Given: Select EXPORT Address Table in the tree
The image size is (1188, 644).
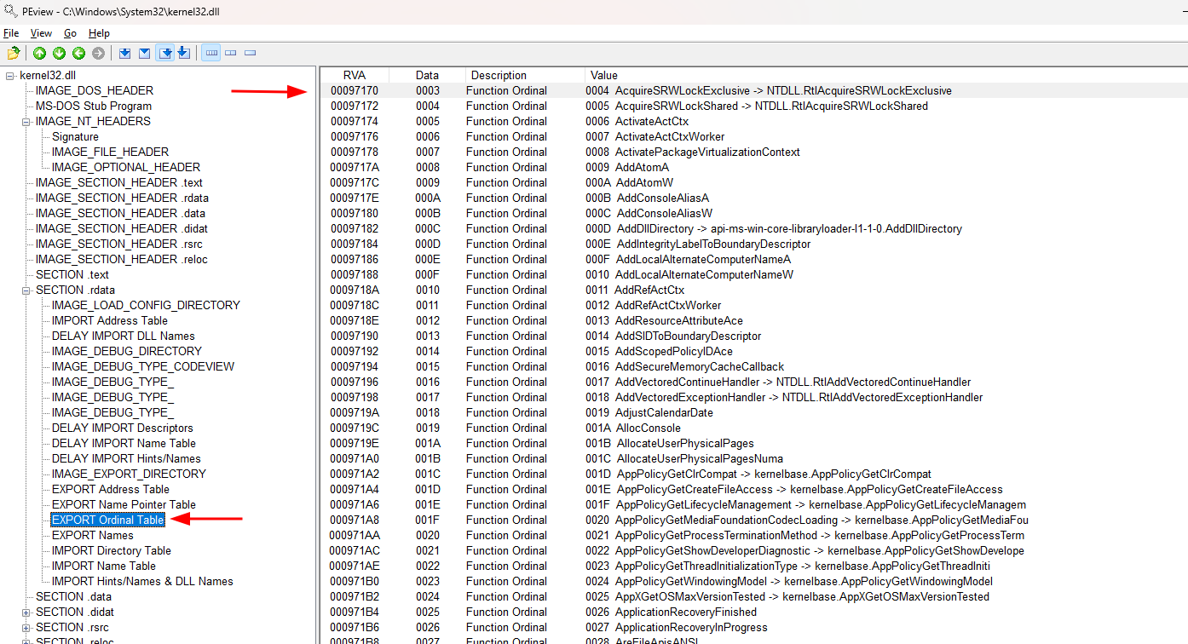Looking at the screenshot, I should (110, 490).
